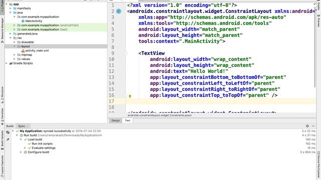Click the MainActivity class icon
Image resolution: width=321 pixels, height=180 pixels.
click(x=23, y=21)
